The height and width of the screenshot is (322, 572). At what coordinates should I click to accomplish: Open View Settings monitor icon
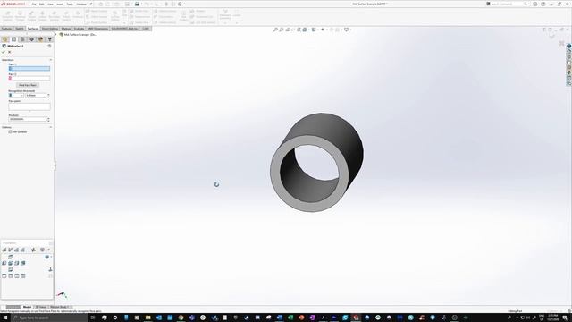346,30
